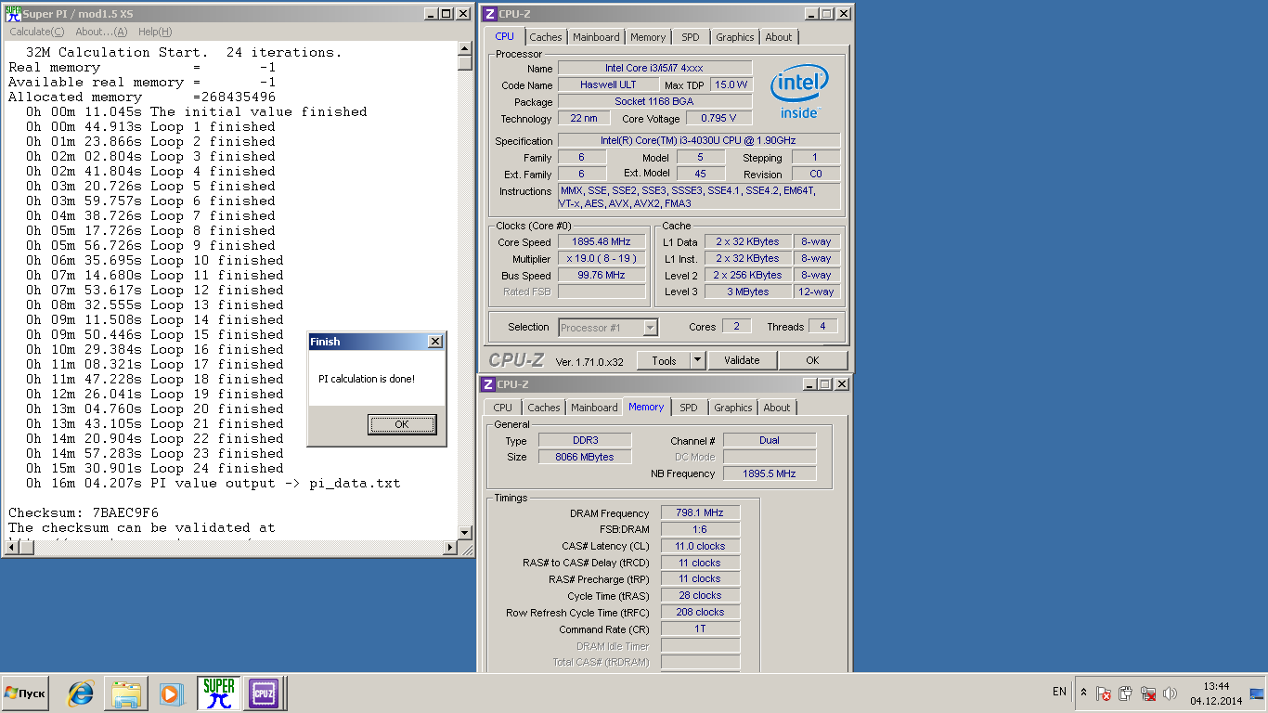Screen dimensions: 1268x713
Task: Open the volume speaker tray icon
Action: [1170, 694]
